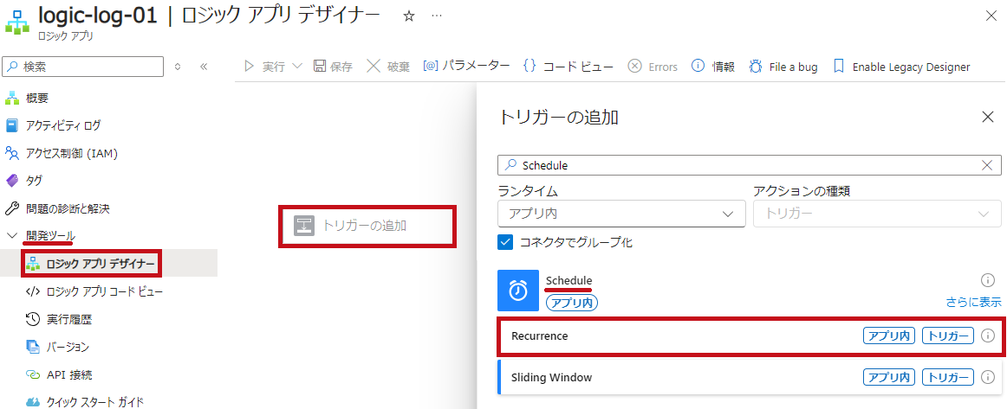The height and width of the screenshot is (409, 1007).
Task: Close the トリガーの追加 panel
Action: click(x=988, y=117)
